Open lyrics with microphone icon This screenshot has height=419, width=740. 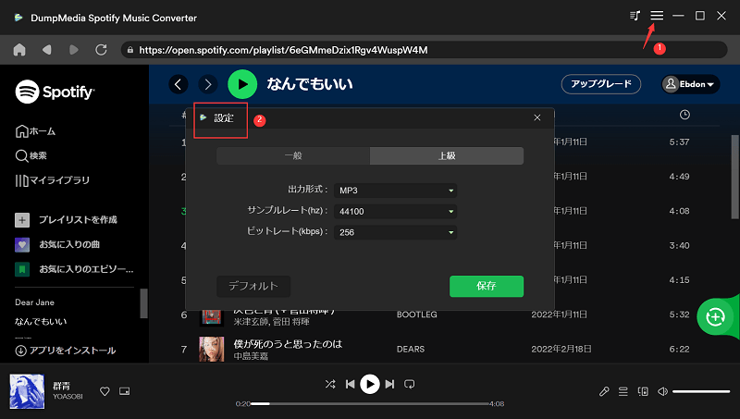(x=604, y=391)
